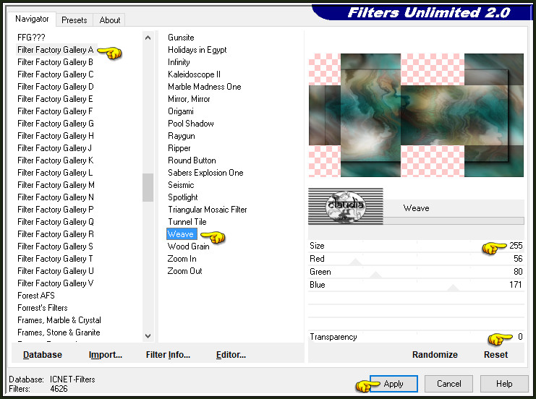Select Filter Factory Gallery M
Image resolution: width=536 pixels, height=399 pixels.
[56, 185]
